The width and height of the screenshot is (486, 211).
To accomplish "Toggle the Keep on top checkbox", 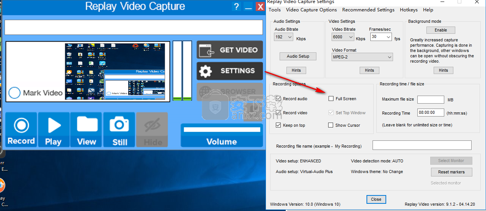I will coord(279,125).
